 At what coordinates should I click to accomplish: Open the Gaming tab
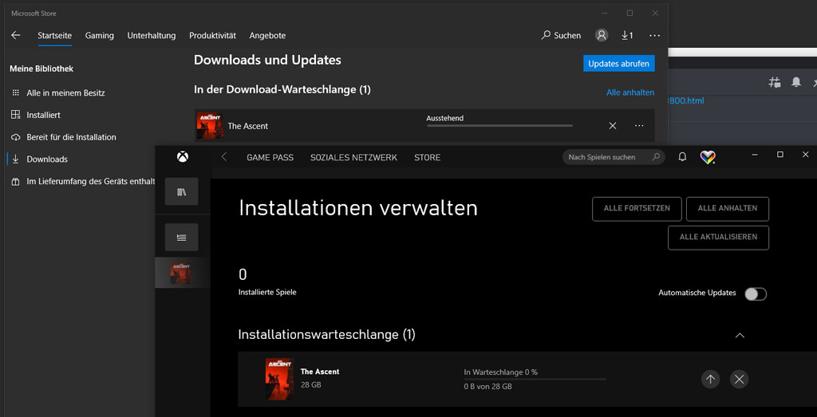(100, 35)
